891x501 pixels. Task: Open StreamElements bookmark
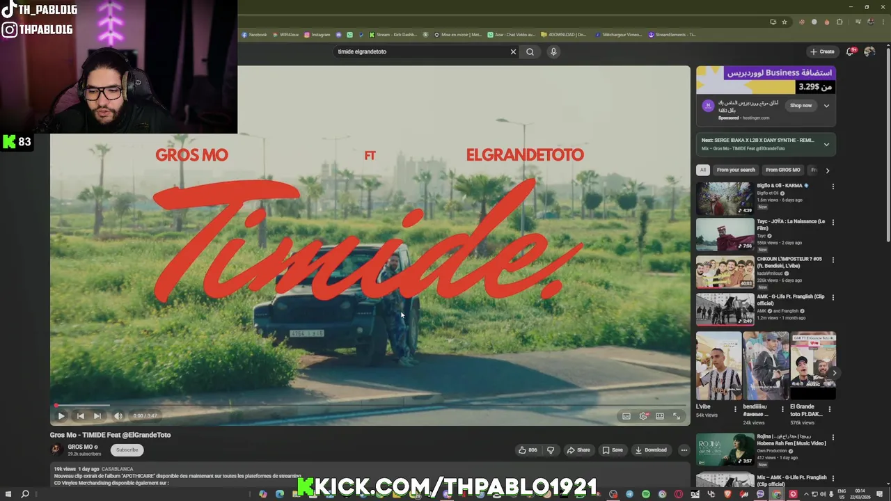[x=672, y=35]
